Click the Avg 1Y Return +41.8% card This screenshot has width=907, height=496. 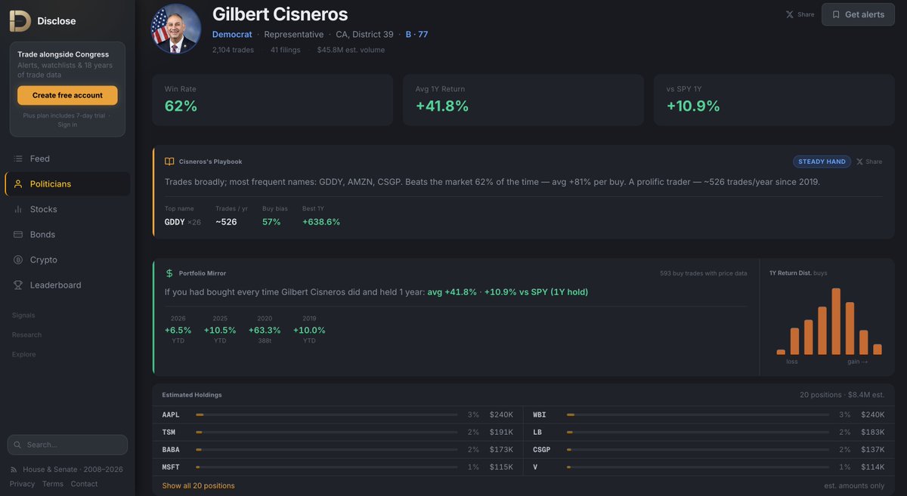523,100
